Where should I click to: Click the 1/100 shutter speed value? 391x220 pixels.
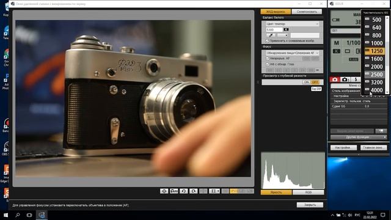click(353, 43)
